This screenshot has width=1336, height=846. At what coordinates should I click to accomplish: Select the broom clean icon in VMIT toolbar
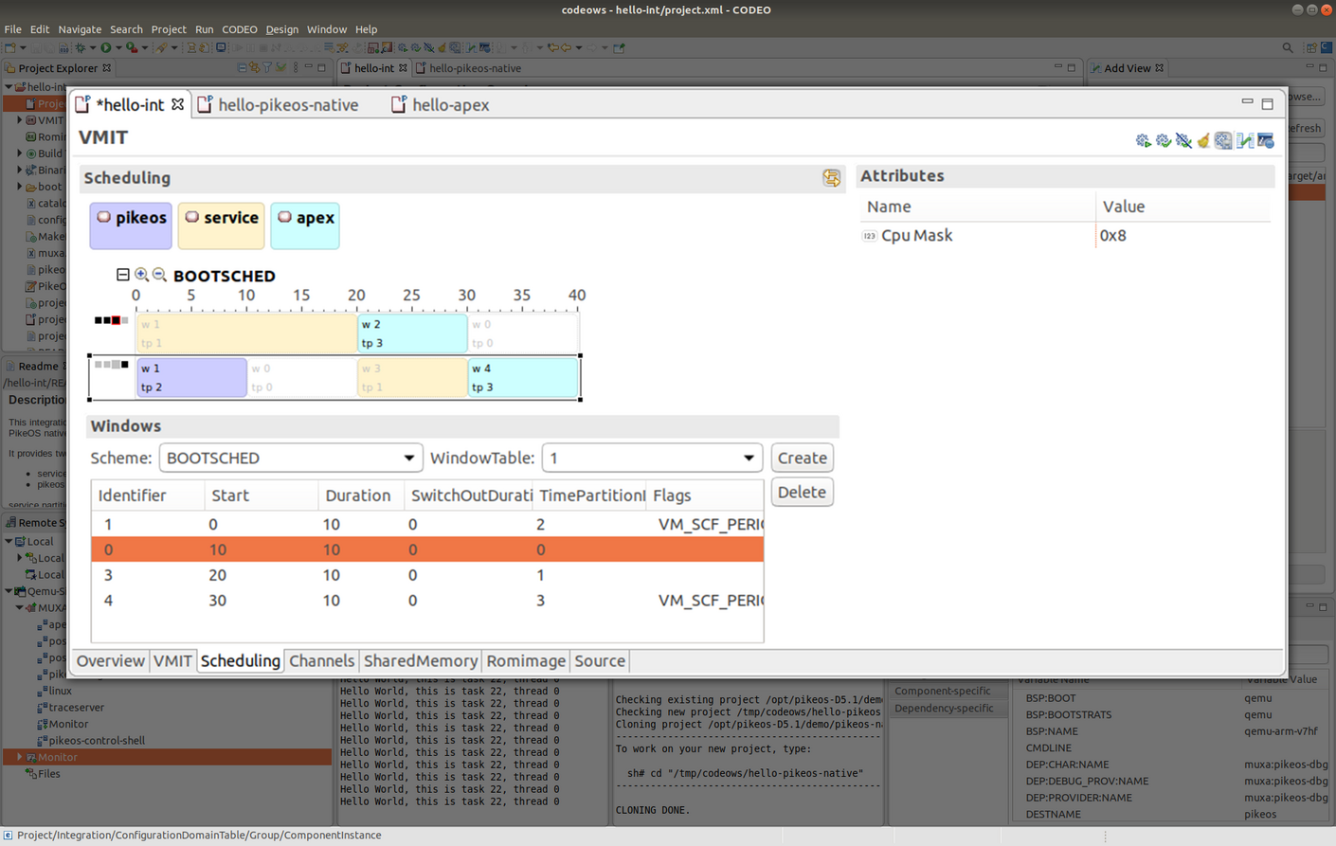(1203, 139)
